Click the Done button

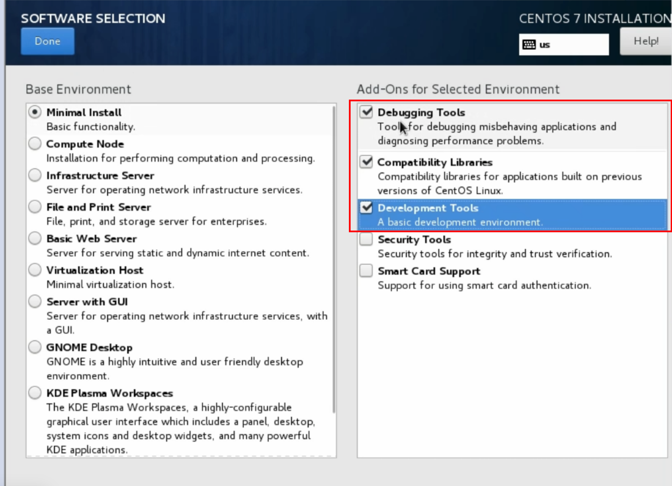point(48,41)
